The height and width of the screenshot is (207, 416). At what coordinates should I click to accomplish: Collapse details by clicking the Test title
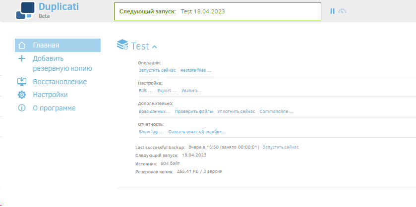140,46
